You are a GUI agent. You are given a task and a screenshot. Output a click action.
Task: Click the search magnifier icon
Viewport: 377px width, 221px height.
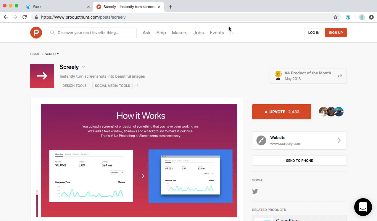[53, 33]
